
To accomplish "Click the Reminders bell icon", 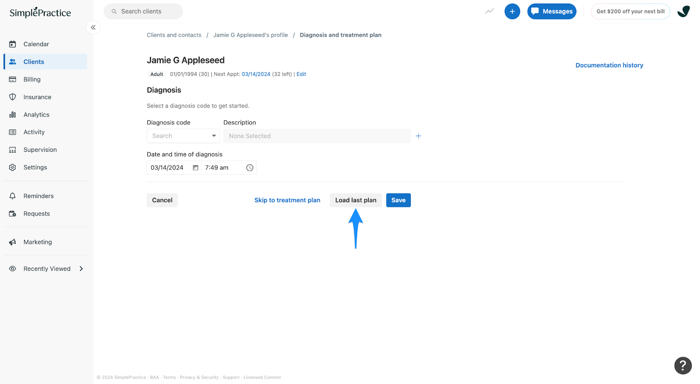I will pyautogui.click(x=13, y=196).
